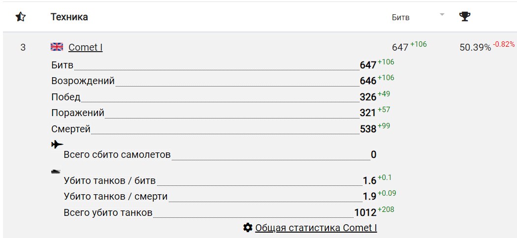The height and width of the screenshot is (238, 517).
Task: Open the Общая статистика Comet I link
Action: (316, 228)
